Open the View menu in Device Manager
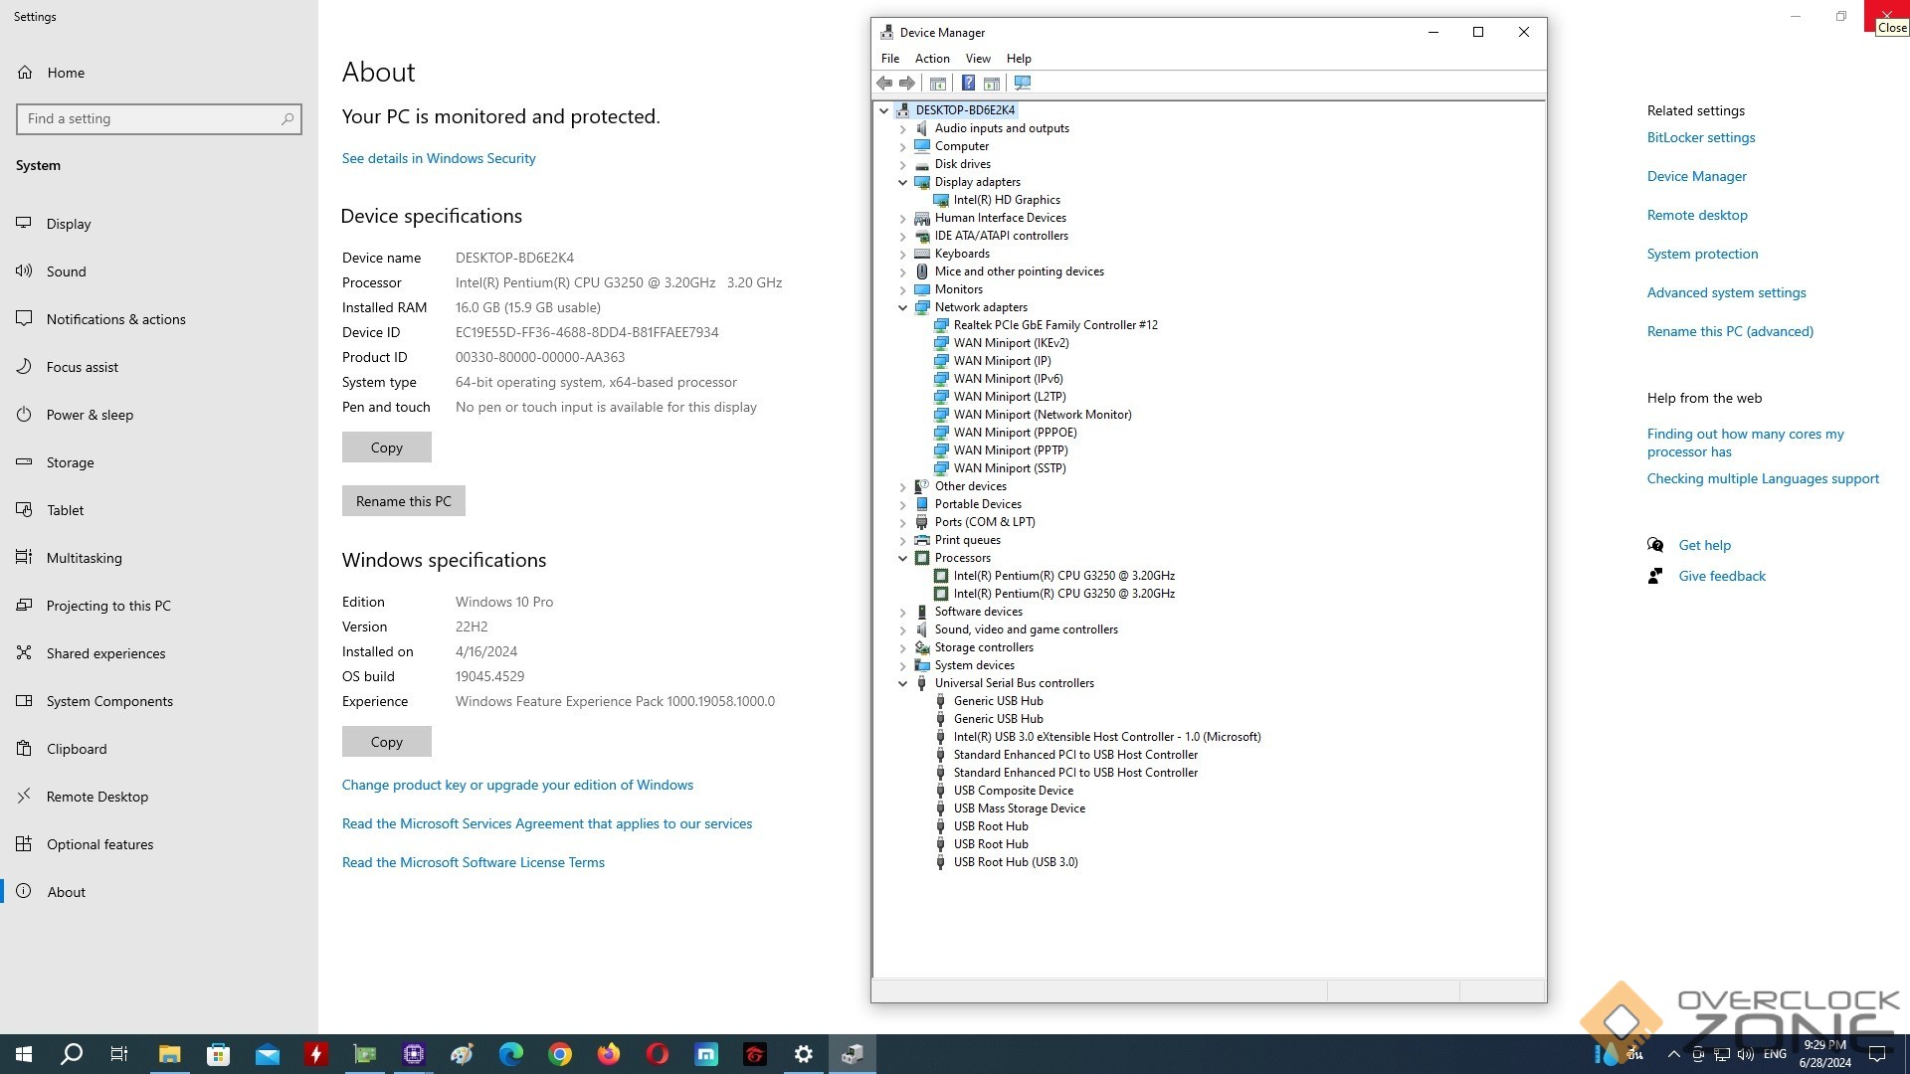This screenshot has height=1074, width=1910. click(977, 59)
